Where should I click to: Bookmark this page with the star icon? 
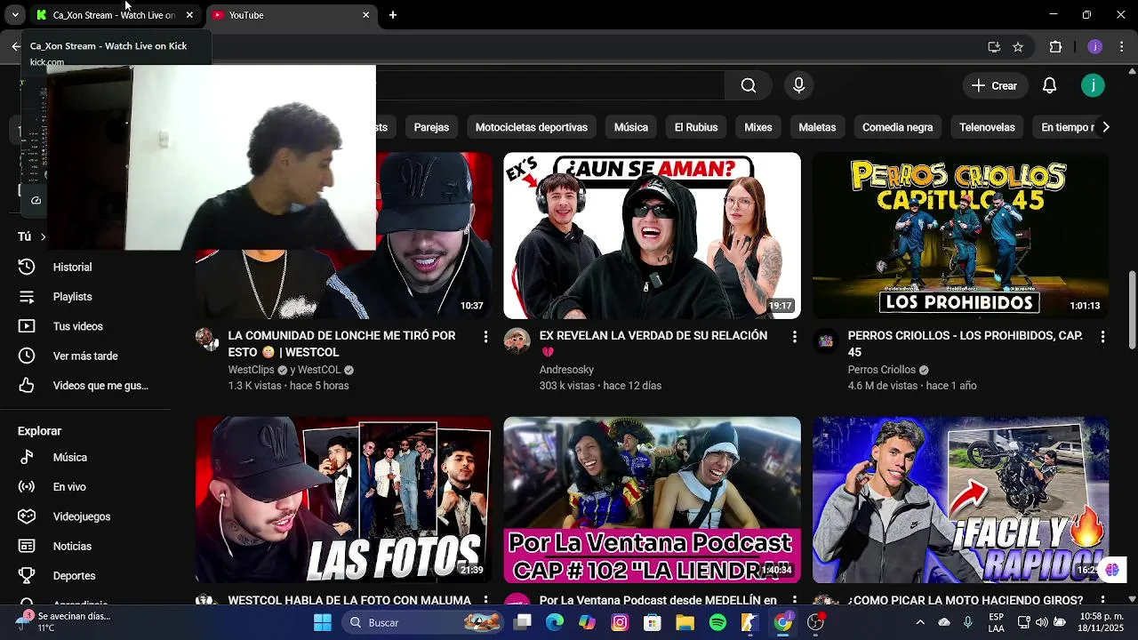pos(1018,46)
